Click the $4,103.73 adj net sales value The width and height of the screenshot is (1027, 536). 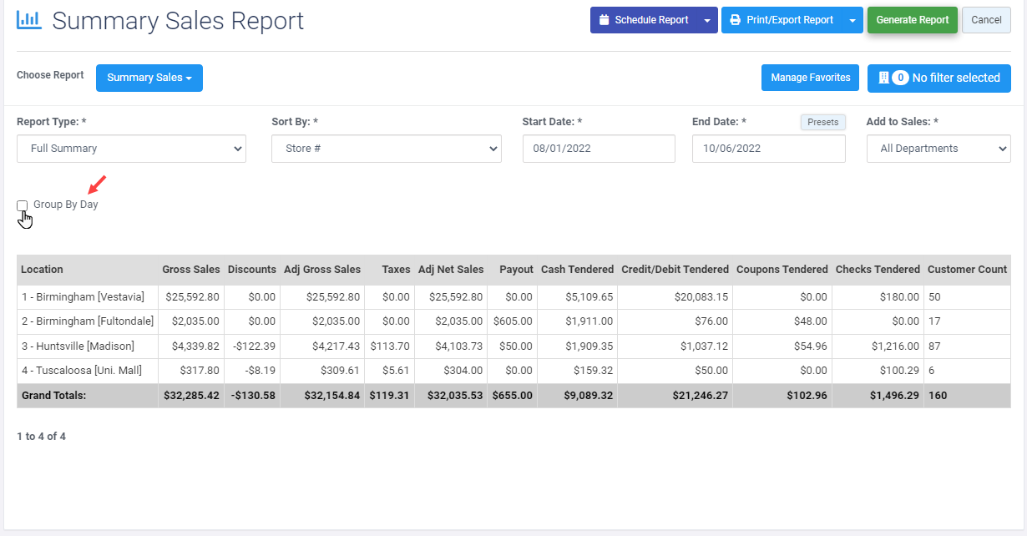click(458, 346)
